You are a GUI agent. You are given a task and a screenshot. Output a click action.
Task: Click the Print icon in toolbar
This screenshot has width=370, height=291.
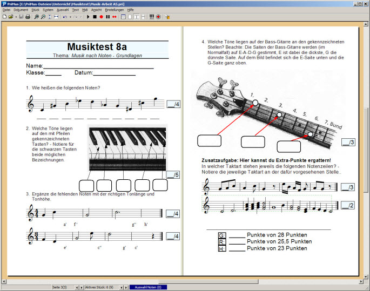pyautogui.click(x=28, y=17)
